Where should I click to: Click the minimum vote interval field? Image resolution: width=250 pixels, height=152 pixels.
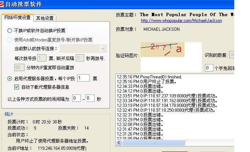pyautogui.click(x=76, y=98)
